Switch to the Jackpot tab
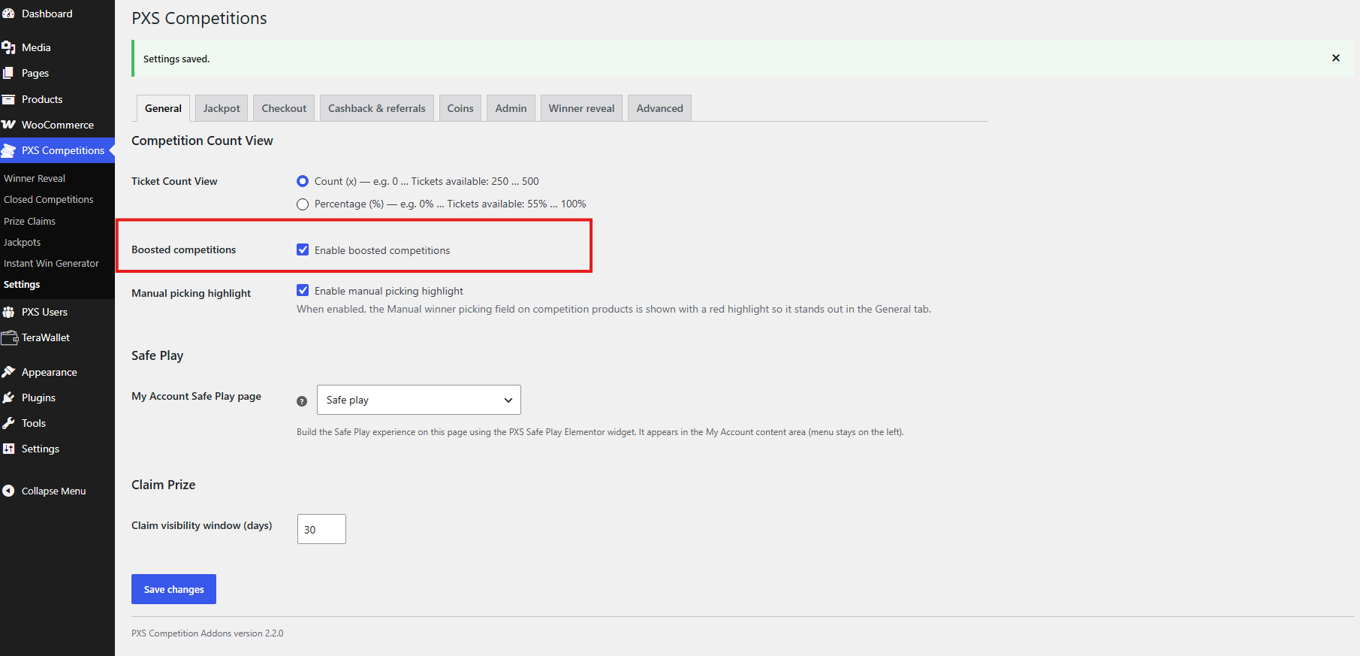The height and width of the screenshot is (656, 1360). (x=222, y=108)
